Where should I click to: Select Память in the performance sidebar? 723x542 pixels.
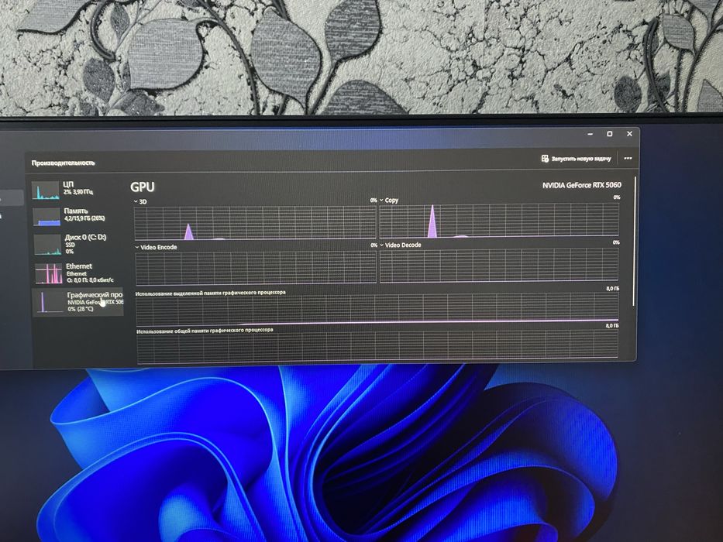coord(74,216)
